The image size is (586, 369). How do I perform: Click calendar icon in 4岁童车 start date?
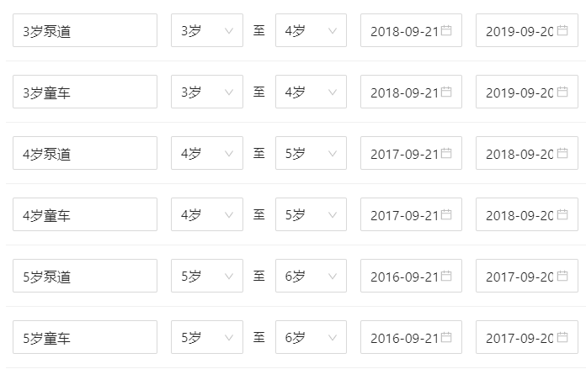pos(446,214)
